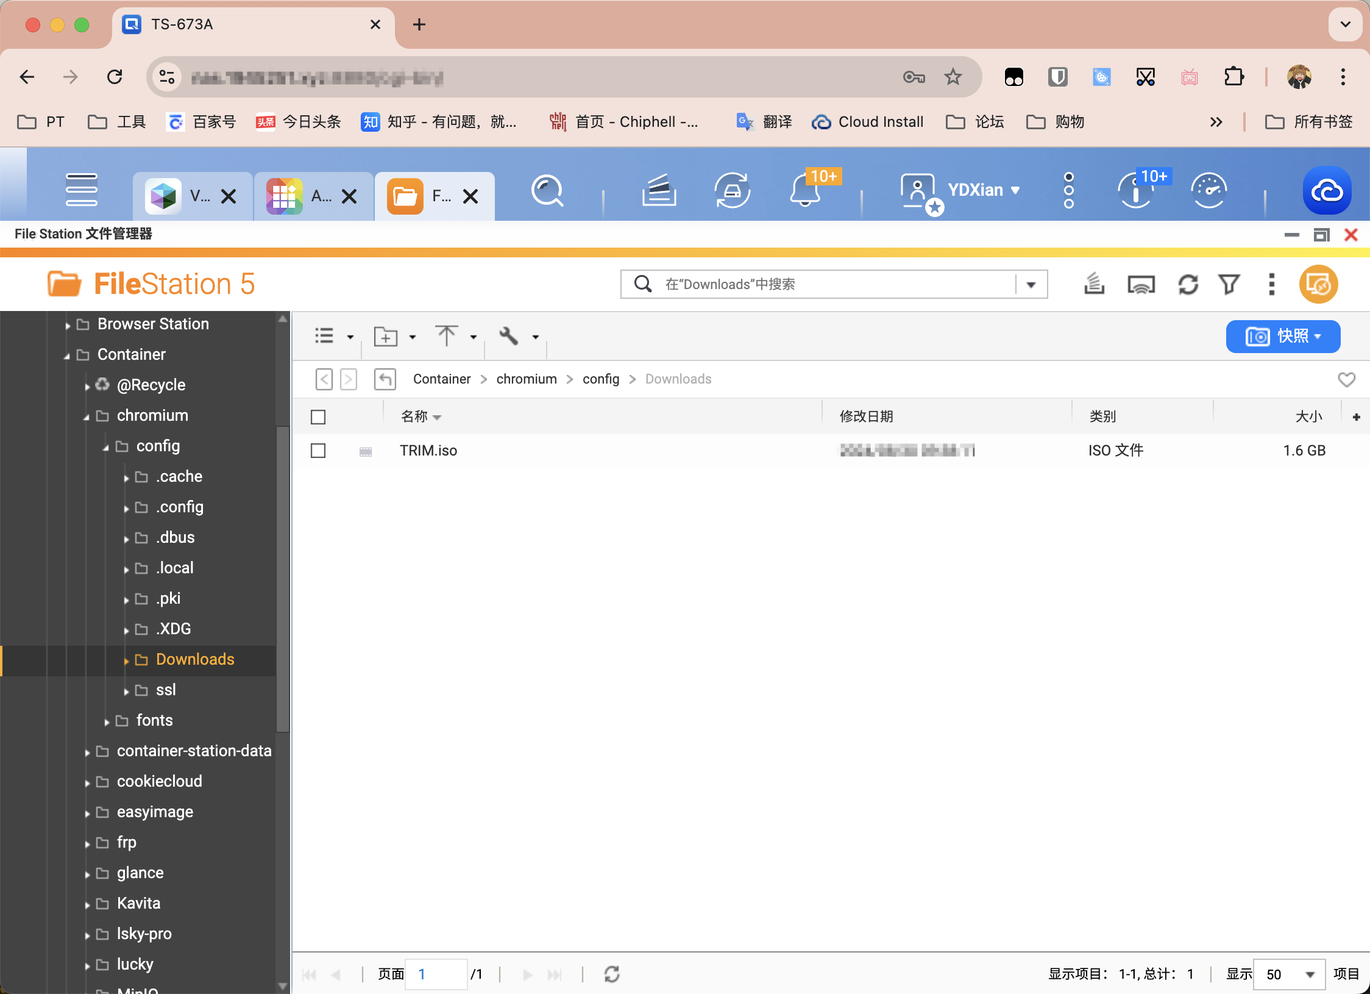Open the Chrome profile avatar
Image resolution: width=1370 pixels, height=994 pixels.
click(x=1299, y=77)
